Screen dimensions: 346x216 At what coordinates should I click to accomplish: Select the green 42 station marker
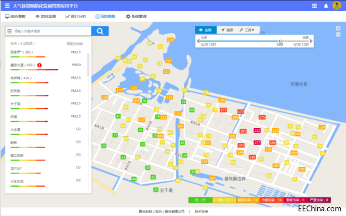click(153, 177)
